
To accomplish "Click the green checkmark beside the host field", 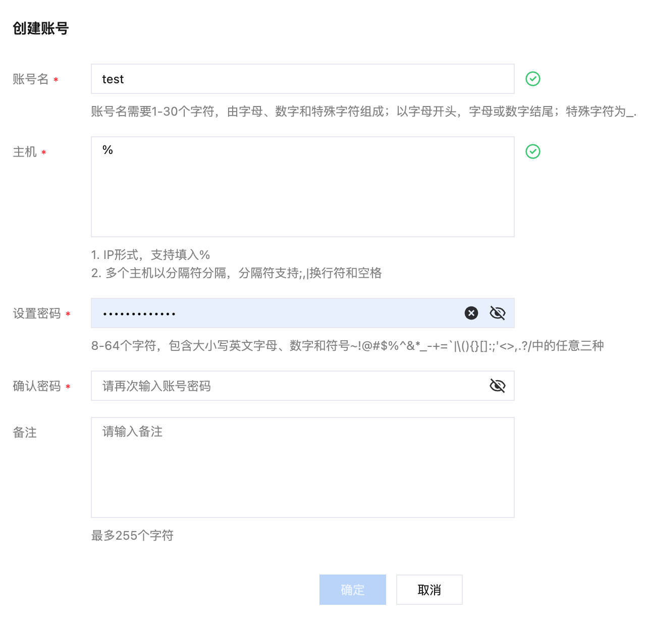I will tap(533, 151).
